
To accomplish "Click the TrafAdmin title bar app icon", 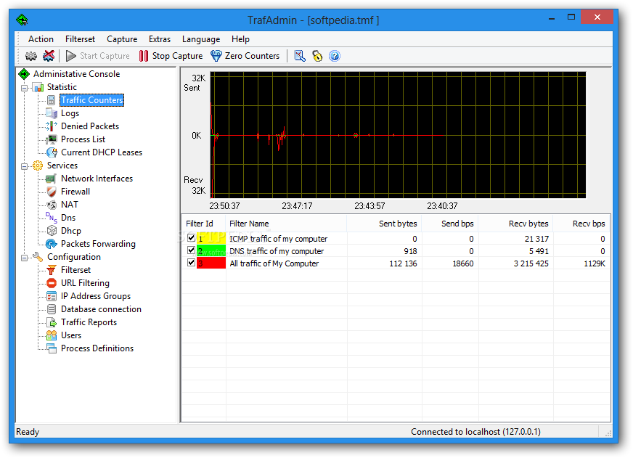I will [x=23, y=20].
